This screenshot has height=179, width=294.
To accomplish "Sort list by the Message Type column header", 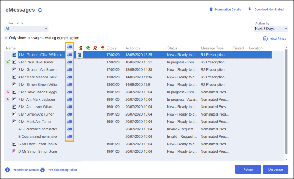I will pos(212,48).
